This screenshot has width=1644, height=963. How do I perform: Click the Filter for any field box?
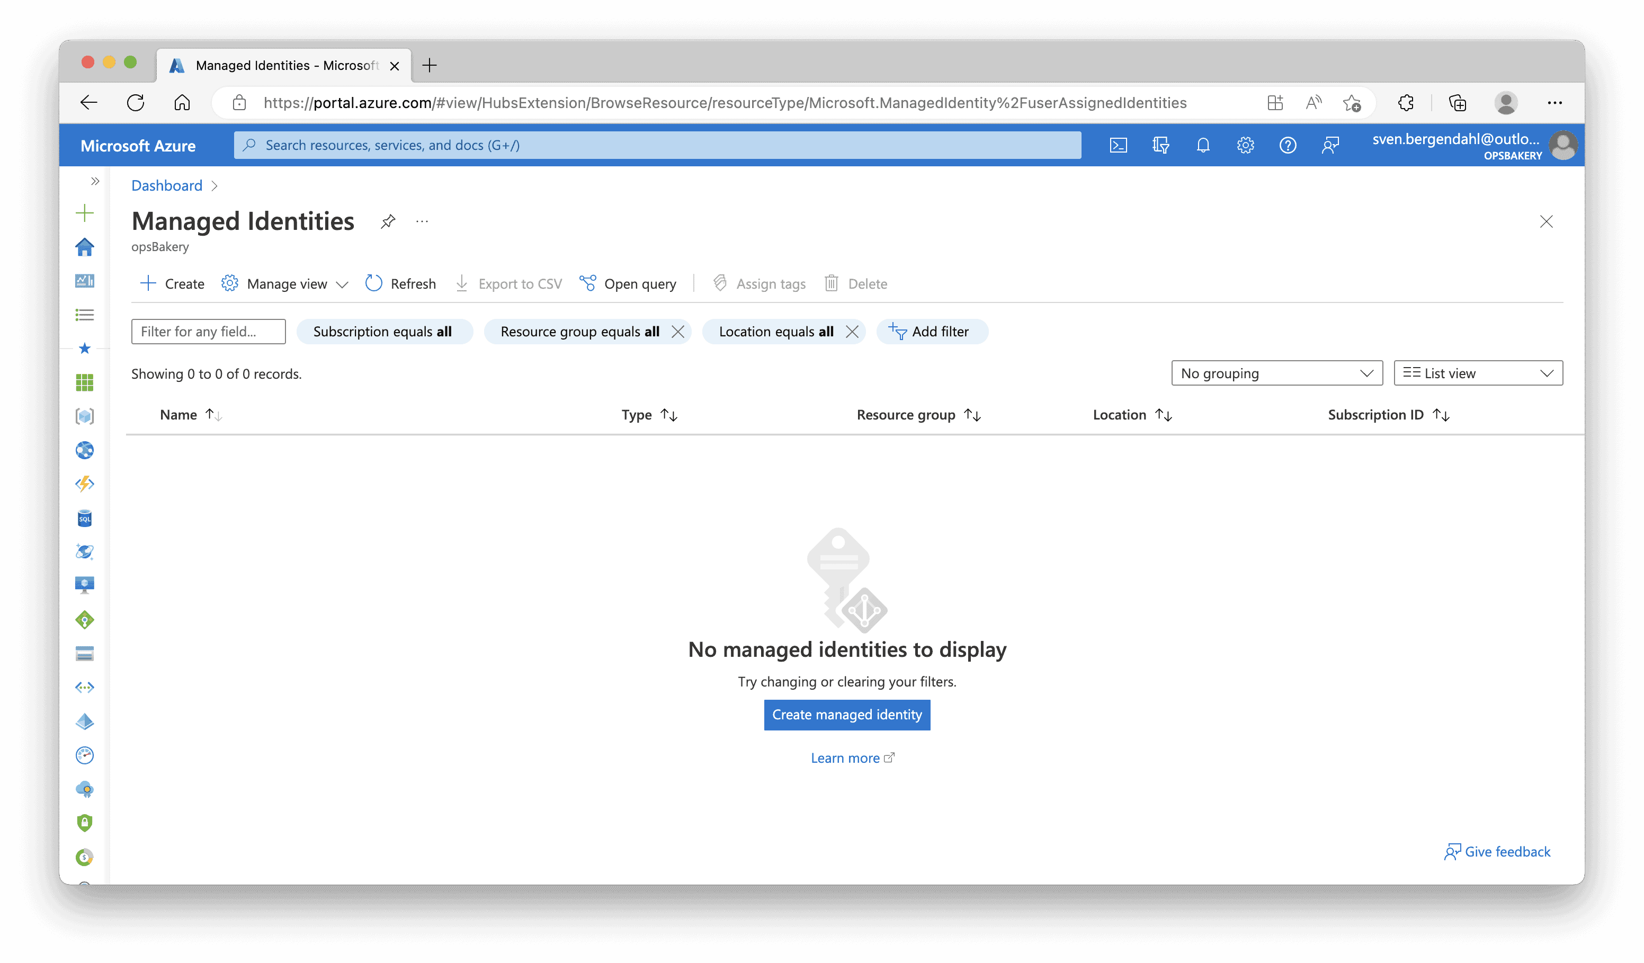208,332
